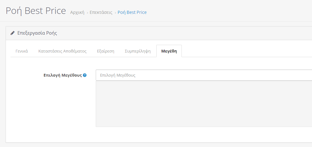Click the large Ροή Best Price page heading
312x147 pixels.
[36, 11]
